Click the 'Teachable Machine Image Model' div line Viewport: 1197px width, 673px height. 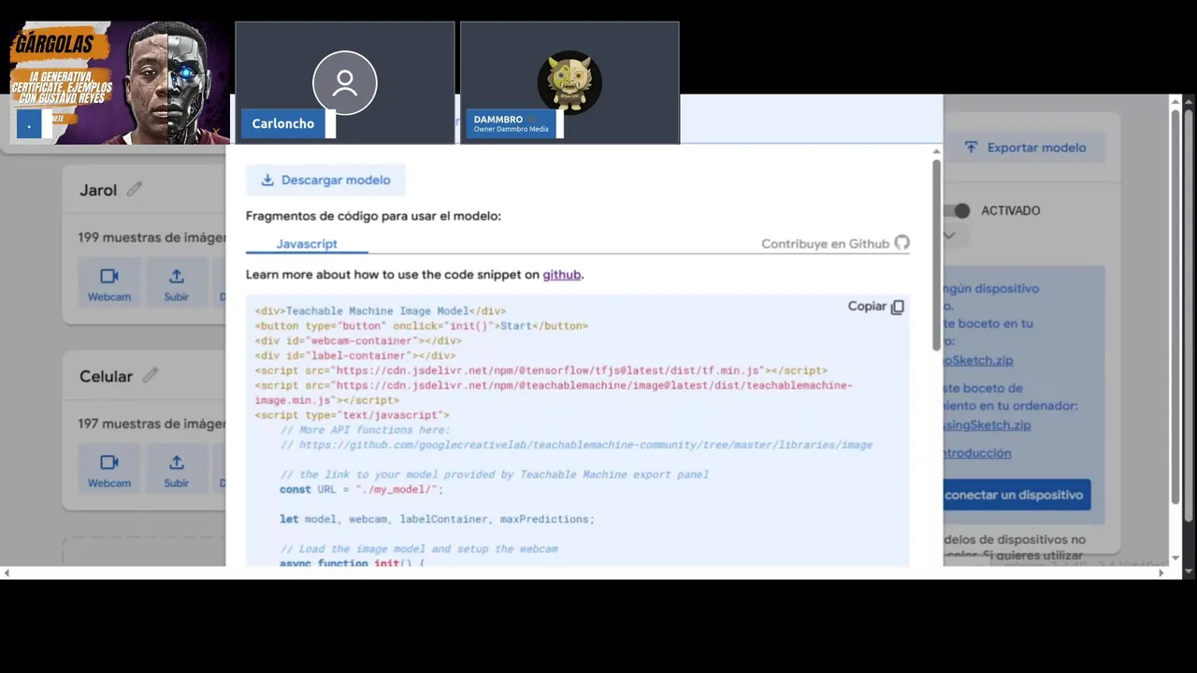(380, 310)
